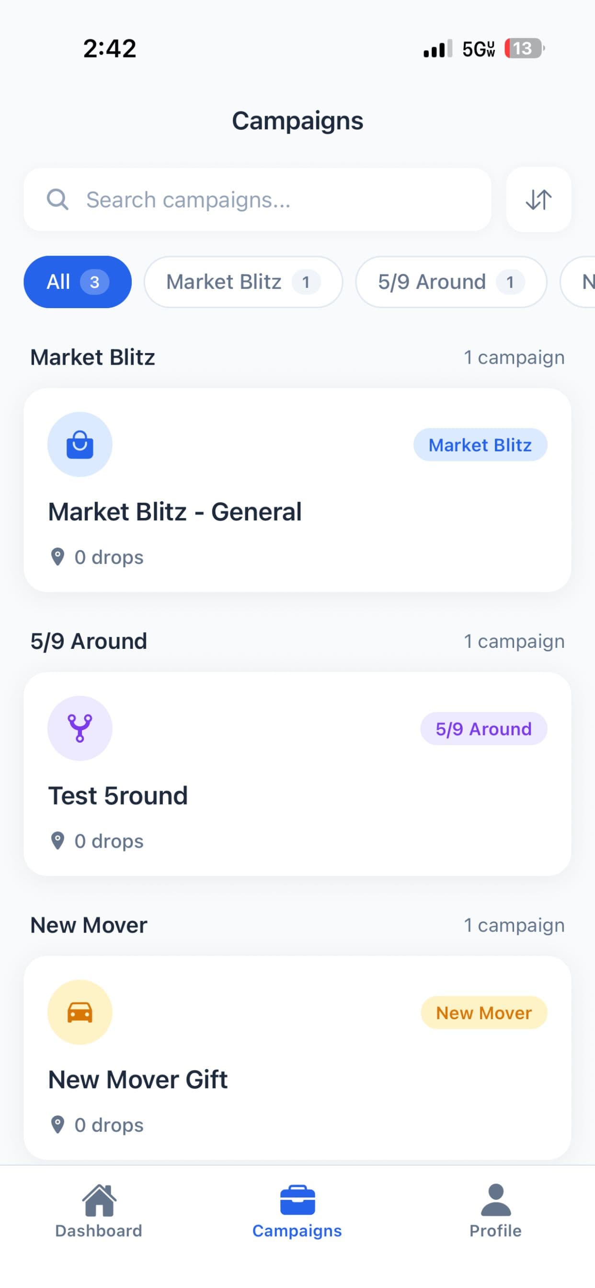
Task: Click the car icon on New Mover Gift card
Action: tap(80, 1012)
